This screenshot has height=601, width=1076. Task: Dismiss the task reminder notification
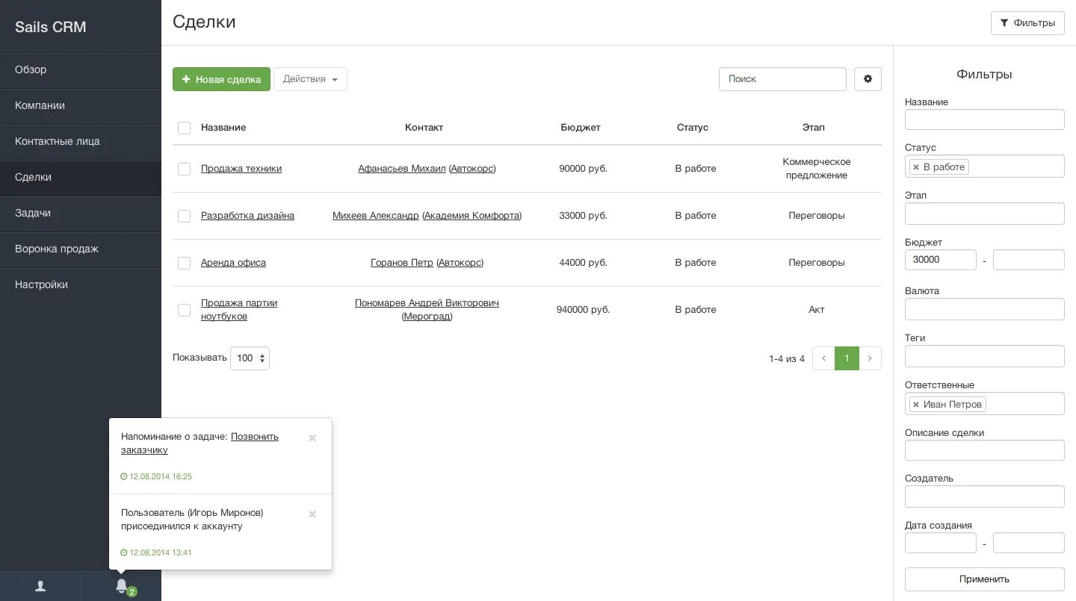coord(312,438)
